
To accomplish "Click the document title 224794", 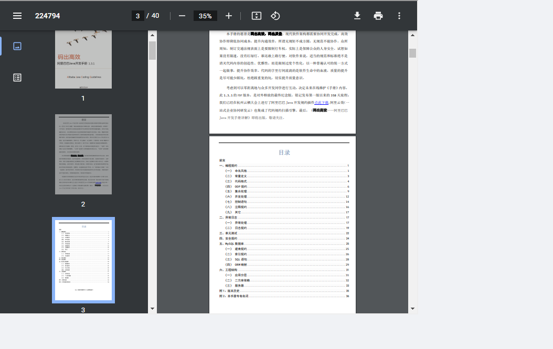I will (x=48, y=16).
